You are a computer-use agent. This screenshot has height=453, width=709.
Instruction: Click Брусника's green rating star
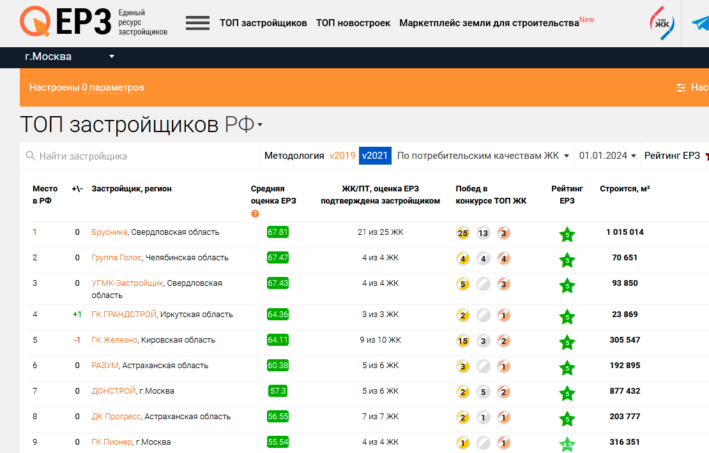click(x=567, y=234)
